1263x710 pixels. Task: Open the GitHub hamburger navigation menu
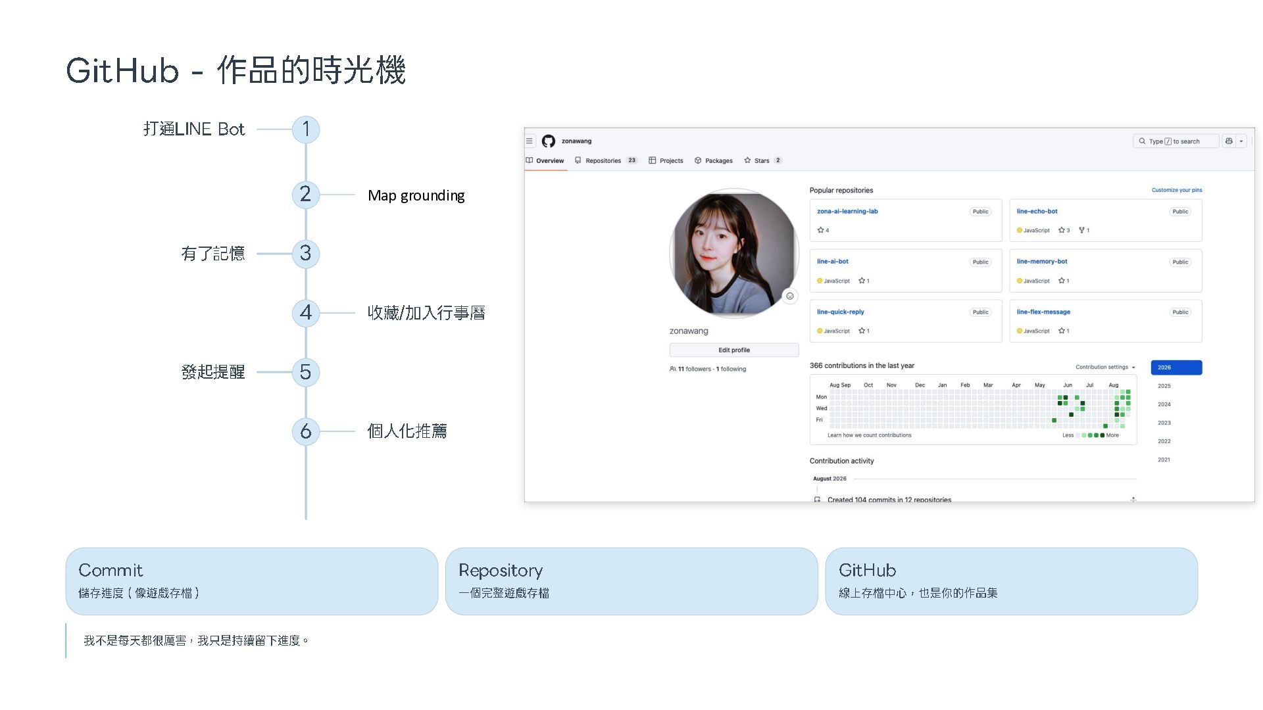click(530, 141)
